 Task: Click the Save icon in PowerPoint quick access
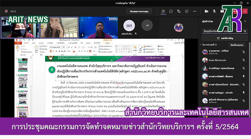(20, 40)
